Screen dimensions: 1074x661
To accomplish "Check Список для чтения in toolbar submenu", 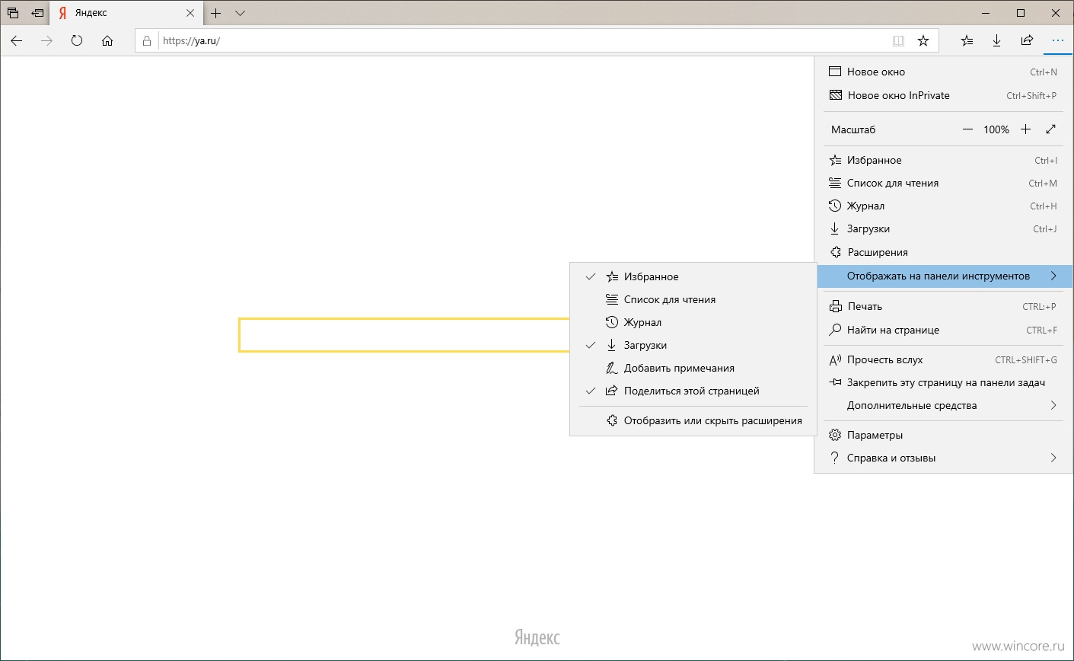I will (x=692, y=299).
